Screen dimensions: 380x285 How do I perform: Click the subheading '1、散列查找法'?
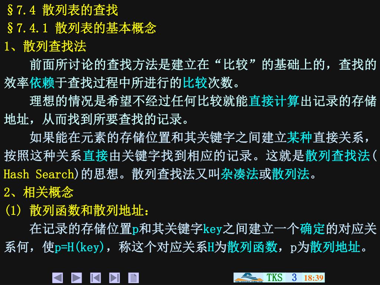tap(45, 46)
